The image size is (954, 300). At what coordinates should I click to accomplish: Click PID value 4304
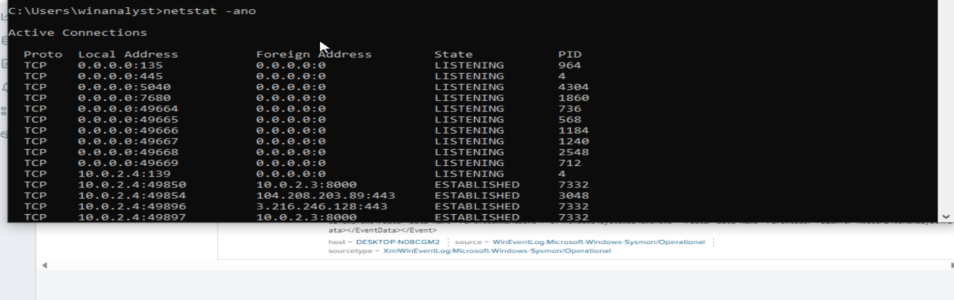click(573, 87)
